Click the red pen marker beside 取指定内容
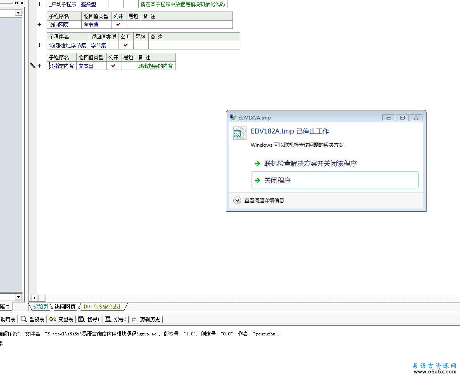This screenshot has height=377, width=460. pyautogui.click(x=33, y=65)
